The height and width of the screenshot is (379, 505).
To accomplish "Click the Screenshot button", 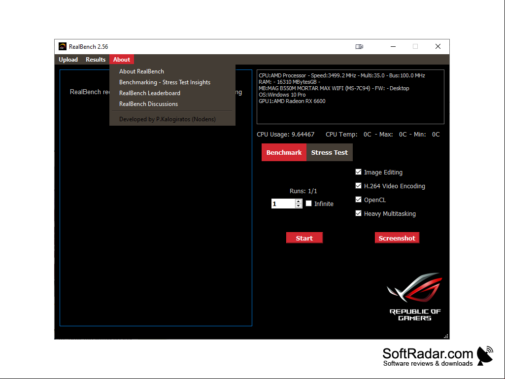I will pos(397,238).
